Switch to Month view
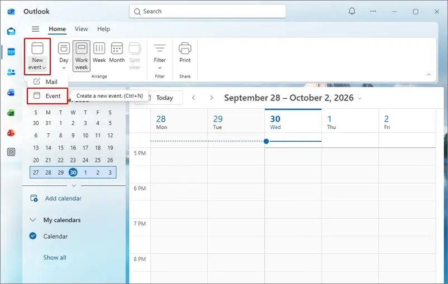This screenshot has height=284, width=448. 117,53
